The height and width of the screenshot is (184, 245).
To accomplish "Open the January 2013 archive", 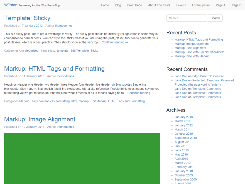I will [x=183, y=117].
